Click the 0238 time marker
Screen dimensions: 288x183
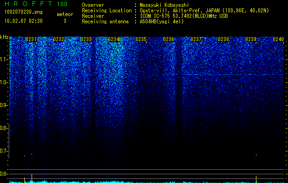223,39
